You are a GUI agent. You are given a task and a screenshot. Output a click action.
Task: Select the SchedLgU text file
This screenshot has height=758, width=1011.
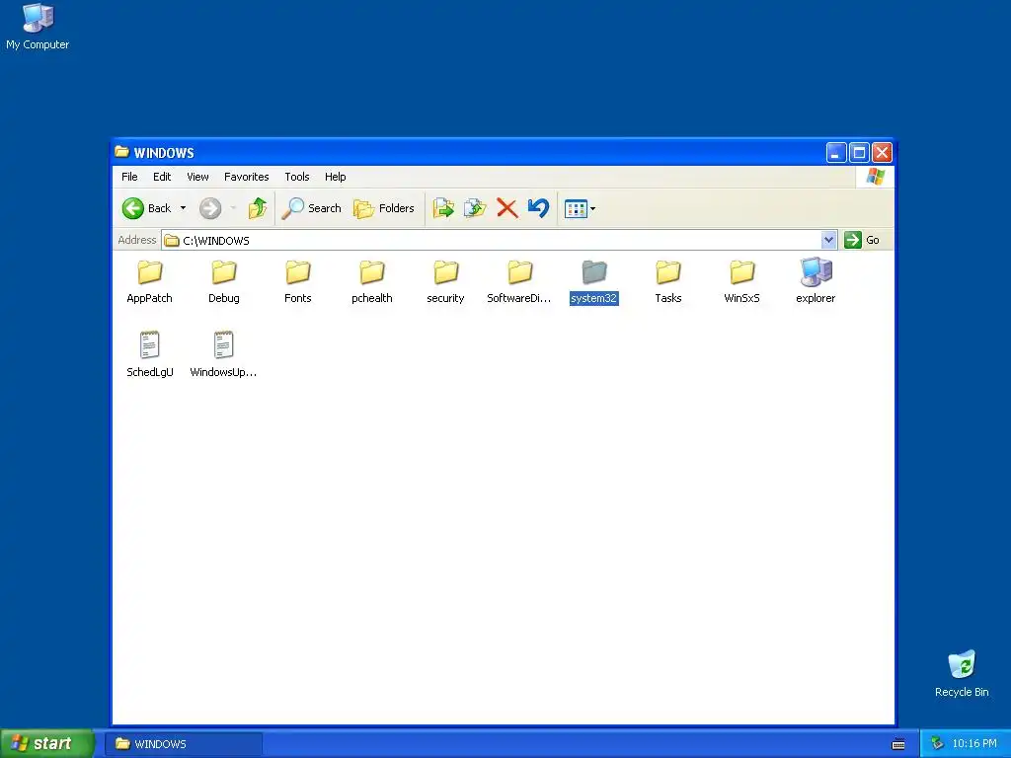[150, 354]
